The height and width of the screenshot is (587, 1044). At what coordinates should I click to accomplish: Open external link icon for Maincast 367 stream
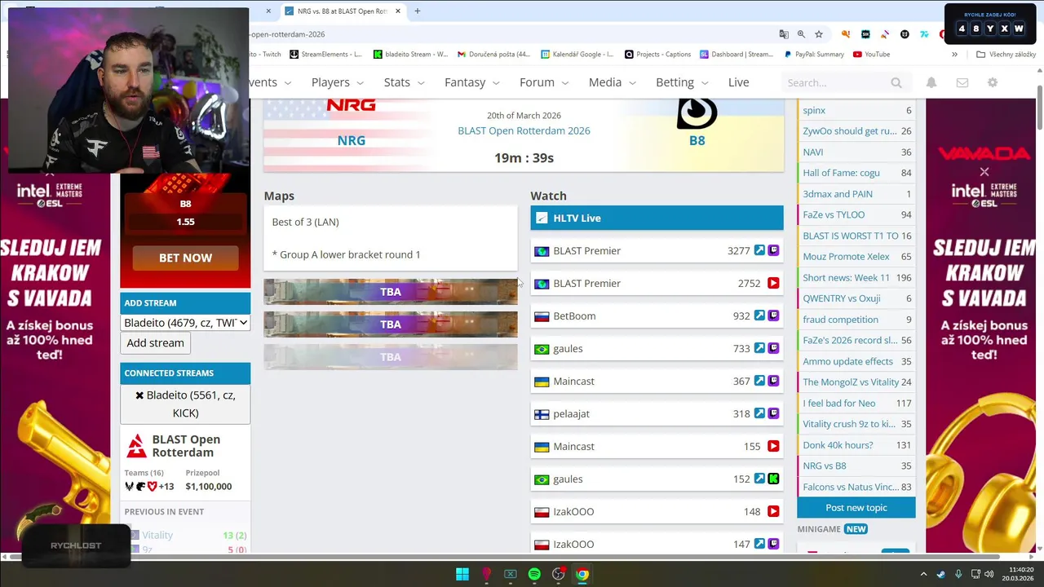[x=759, y=381]
